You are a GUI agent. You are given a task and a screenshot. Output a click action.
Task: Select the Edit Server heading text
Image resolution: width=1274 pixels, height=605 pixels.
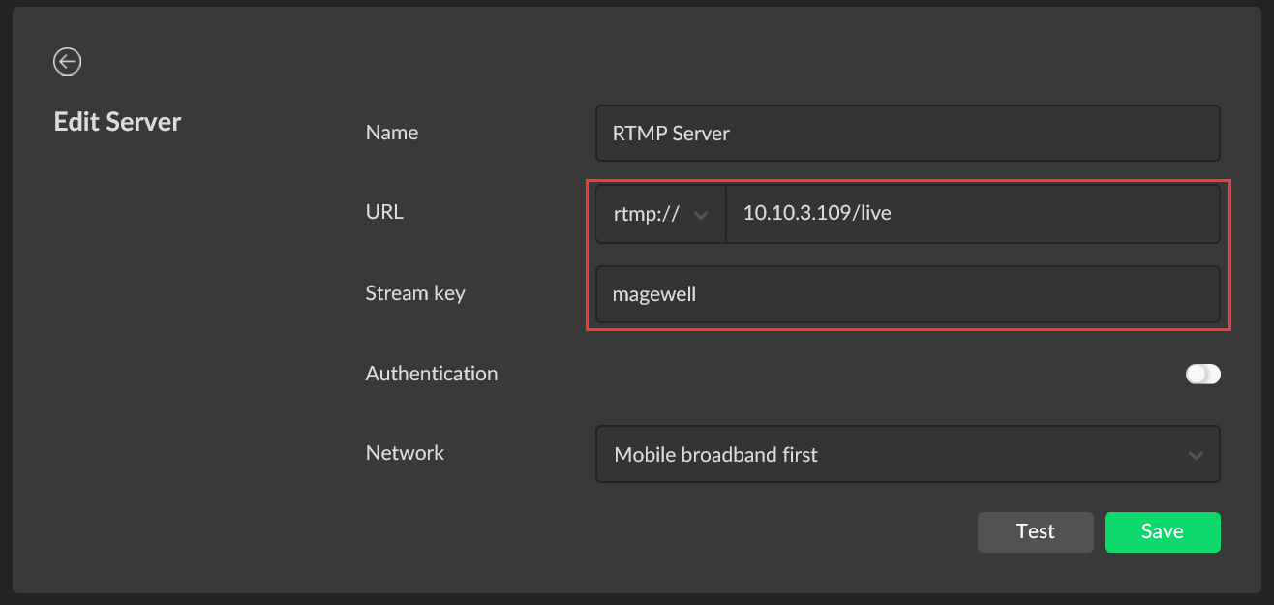coord(117,122)
